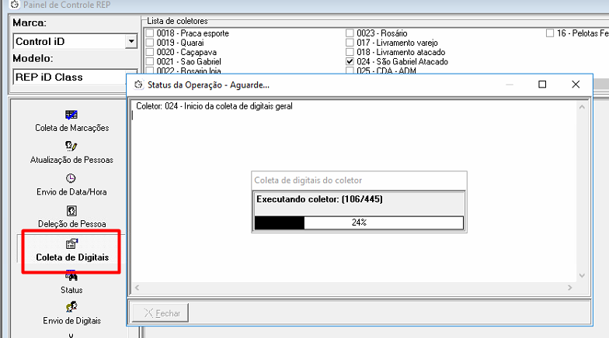Click the collection progress bar at 24%
Image resolution: width=609 pixels, height=338 pixels.
pyautogui.click(x=359, y=222)
